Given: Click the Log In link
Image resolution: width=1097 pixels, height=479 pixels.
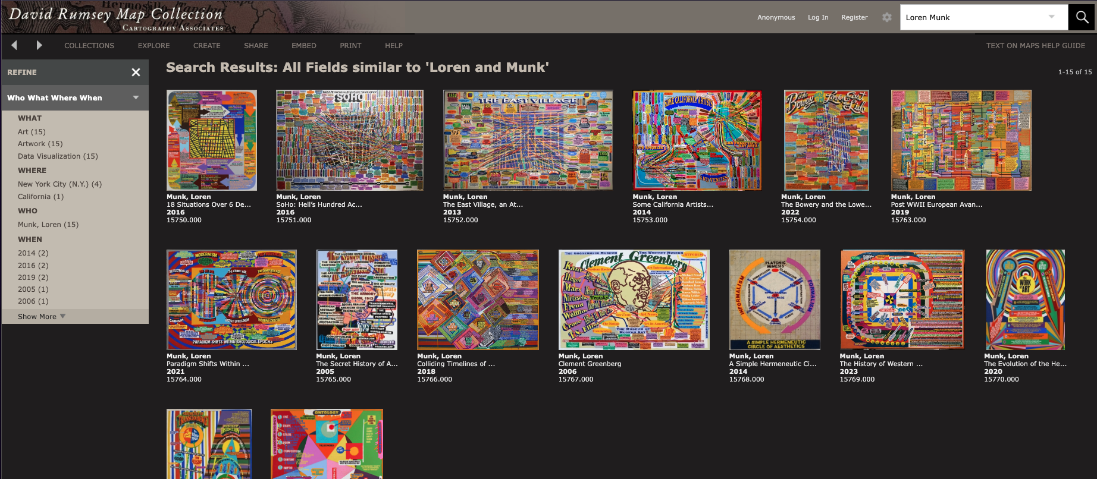Looking at the screenshot, I should click(x=817, y=17).
